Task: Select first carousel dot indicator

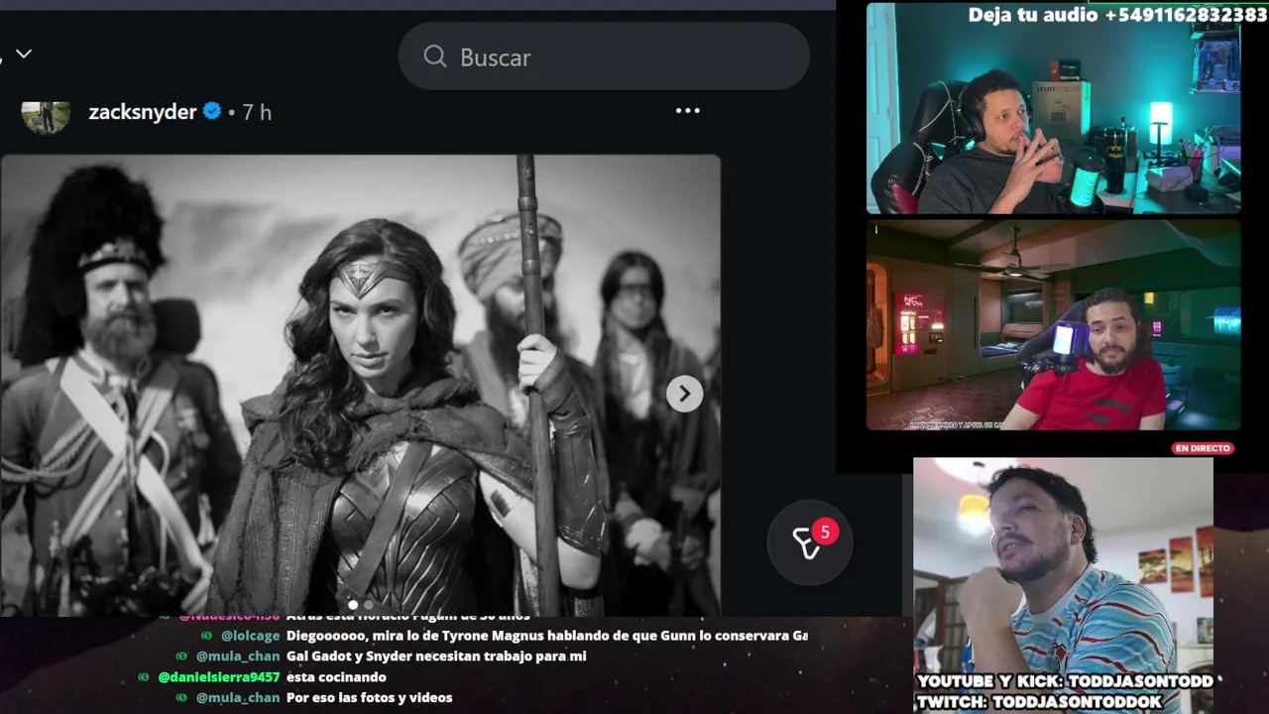Action: pyautogui.click(x=353, y=604)
